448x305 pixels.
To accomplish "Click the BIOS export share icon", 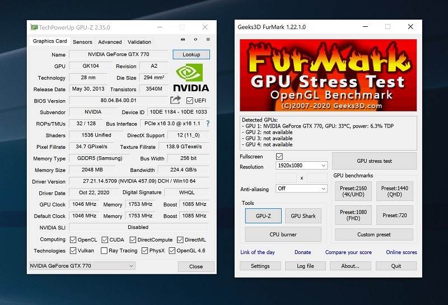I will tap(176, 100).
